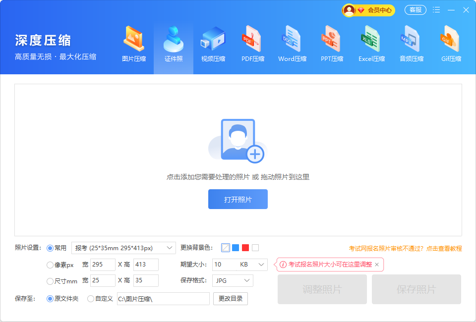This screenshot has height=322, width=476.
Task: Click the save path C:\图片压缩\ field
Action: (163, 299)
